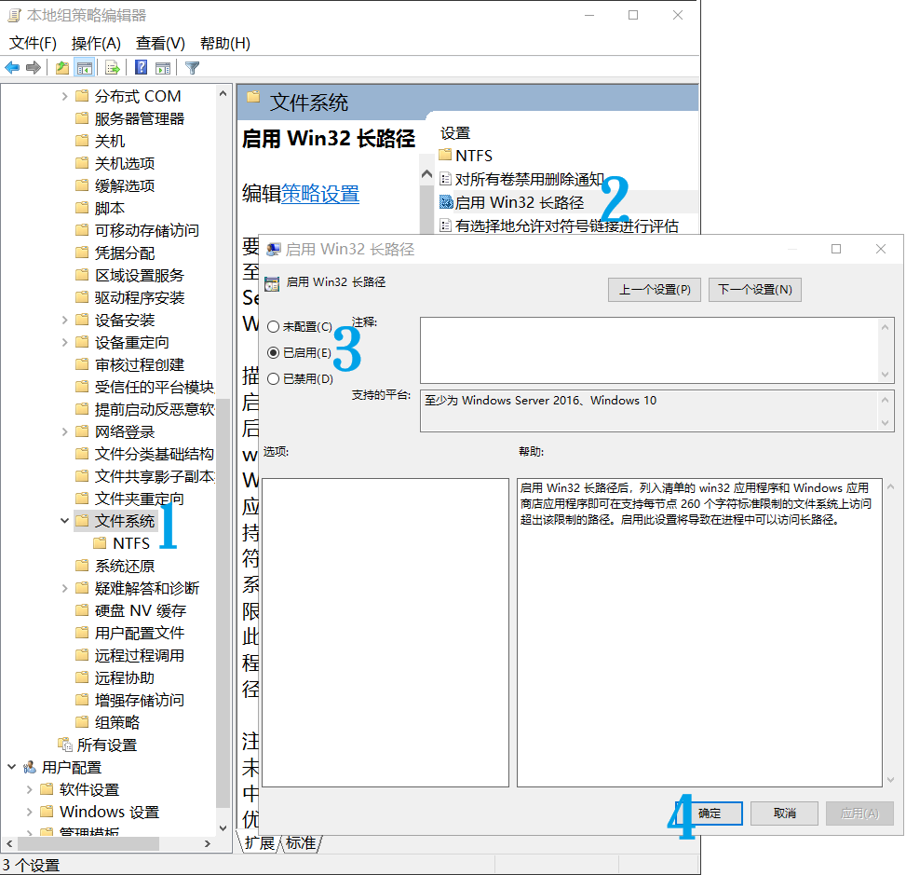Click the down arrow of the tree's vertical scrollbar
Image resolution: width=906 pixels, height=875 pixels.
(223, 827)
